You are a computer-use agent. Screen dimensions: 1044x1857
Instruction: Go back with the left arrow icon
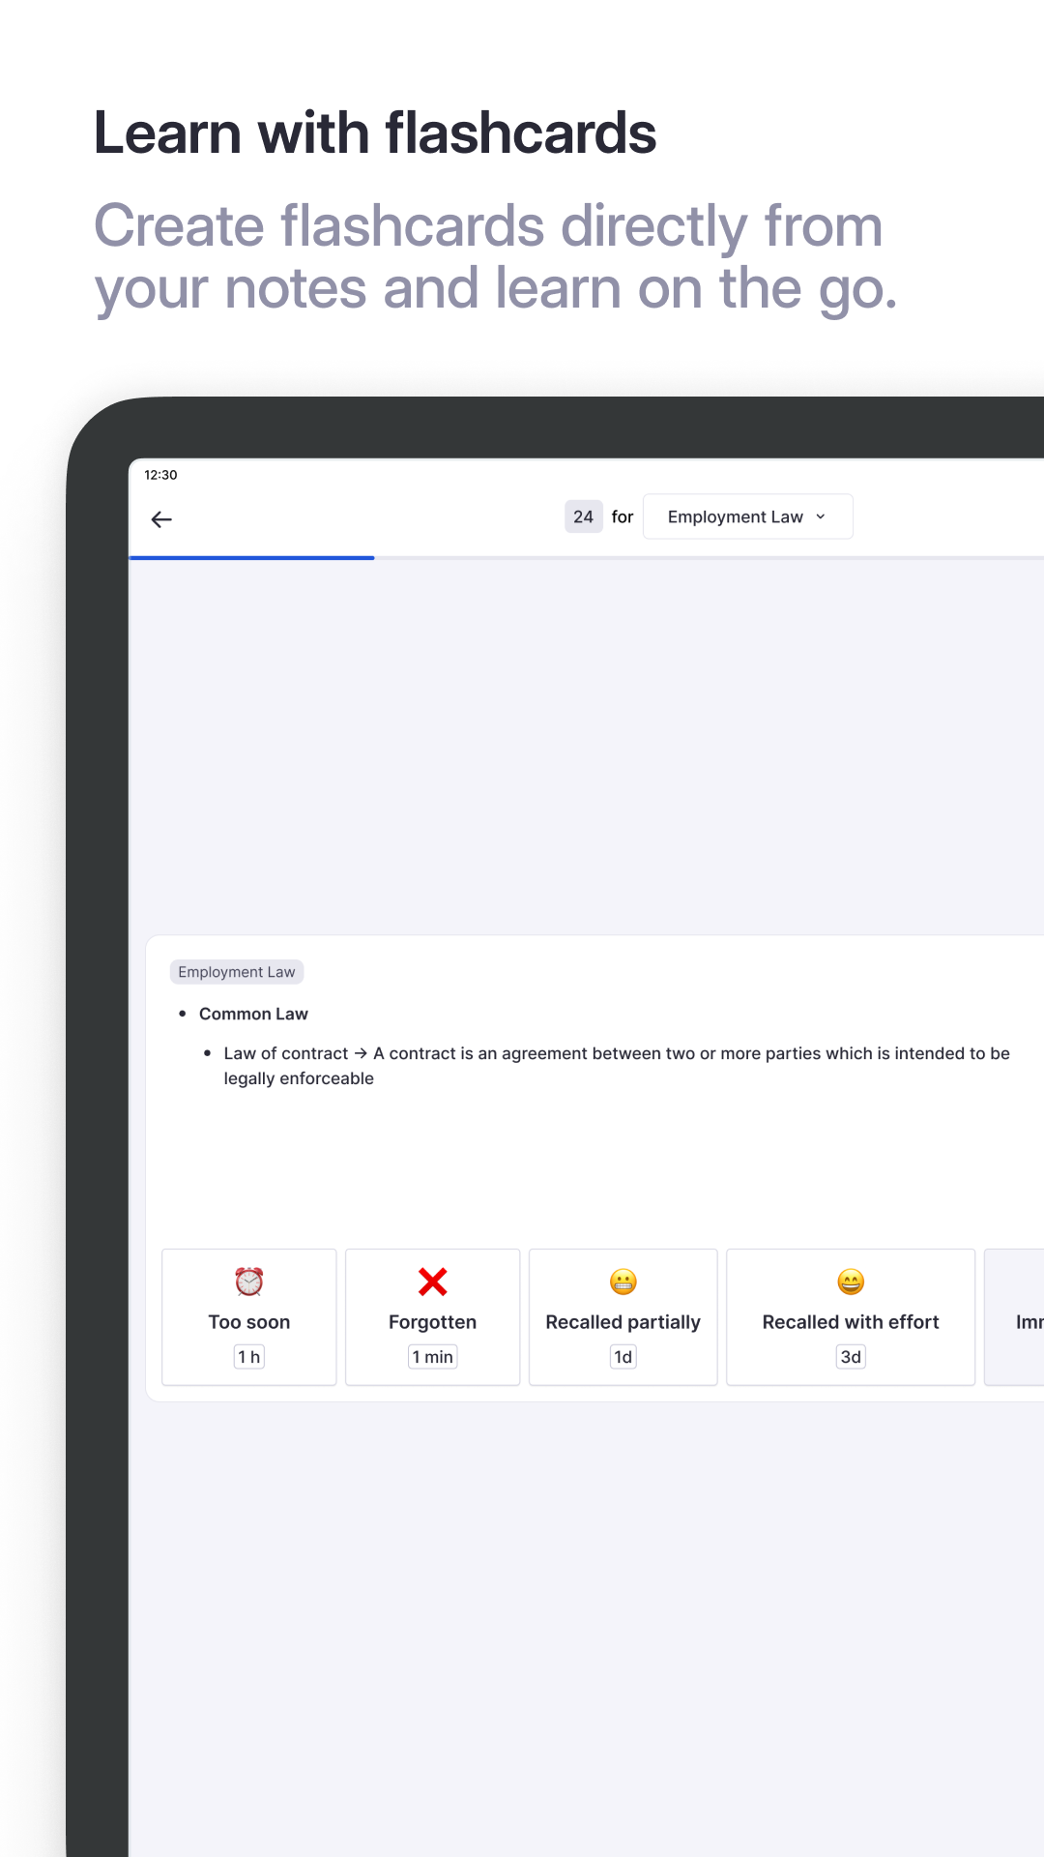click(x=161, y=519)
